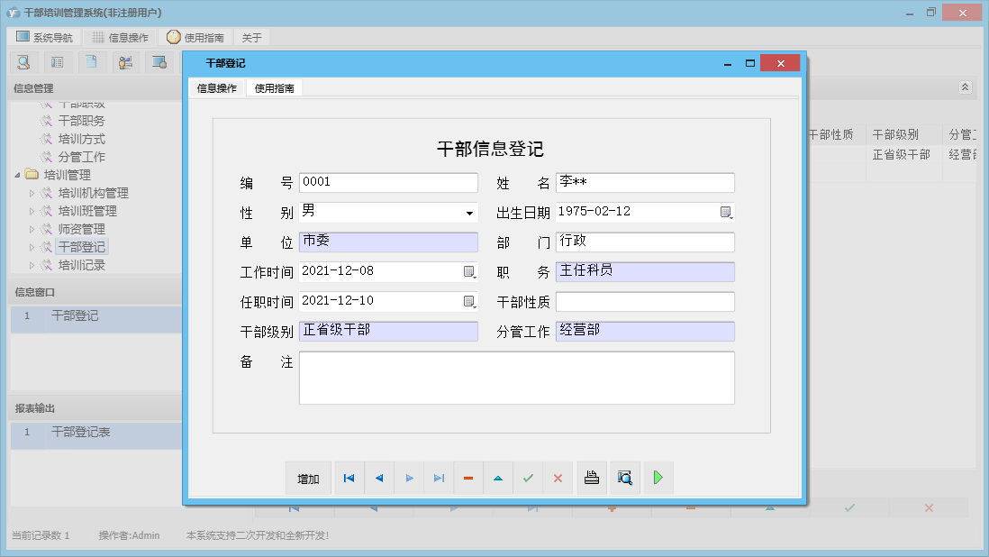Open the 系统导航 menu
The image size is (989, 557).
[45, 38]
